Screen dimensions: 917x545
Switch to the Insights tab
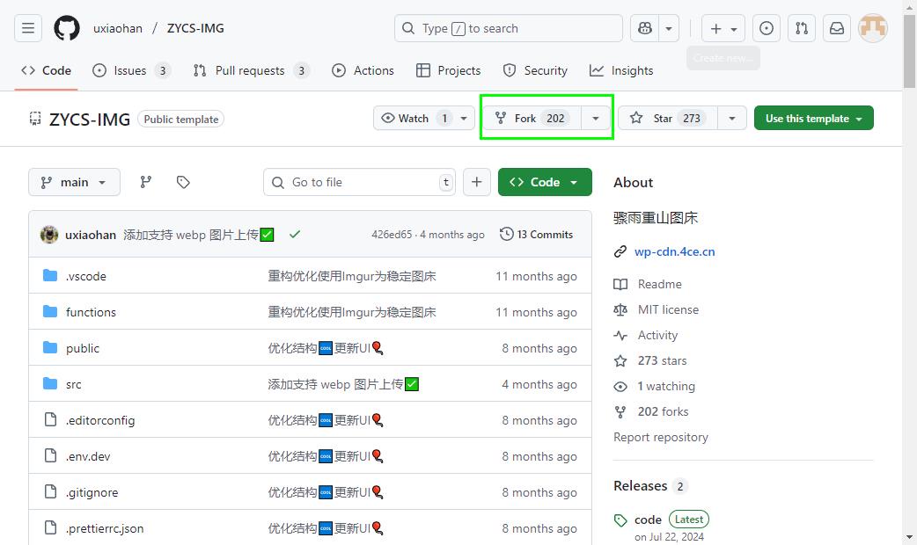(x=621, y=70)
